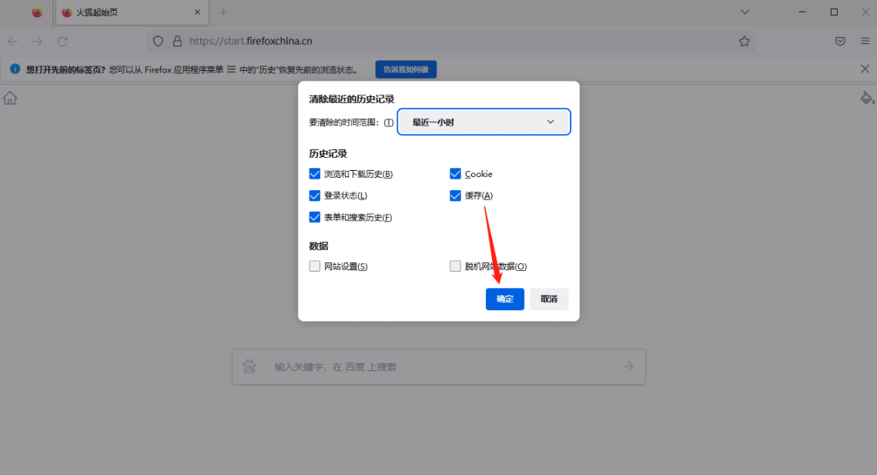The width and height of the screenshot is (877, 475).
Task: Uncheck 浏览和下载历史 checkbox
Action: pyautogui.click(x=315, y=174)
